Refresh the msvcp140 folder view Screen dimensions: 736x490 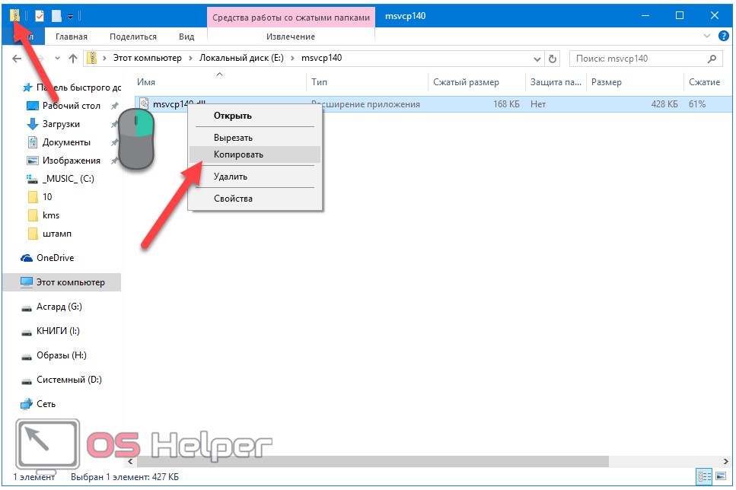(553, 59)
